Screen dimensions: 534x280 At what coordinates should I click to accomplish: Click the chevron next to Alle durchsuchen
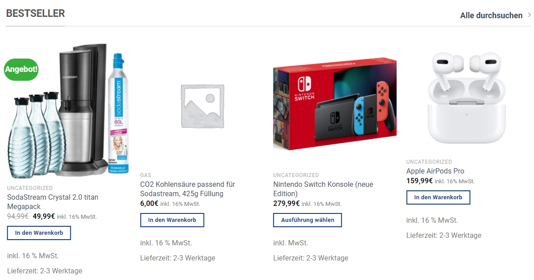[529, 16]
